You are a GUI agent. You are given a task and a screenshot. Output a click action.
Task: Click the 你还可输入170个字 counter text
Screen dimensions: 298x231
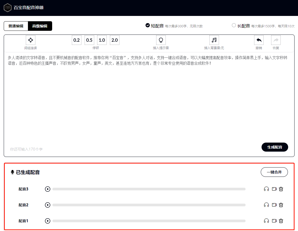click(x=26, y=149)
